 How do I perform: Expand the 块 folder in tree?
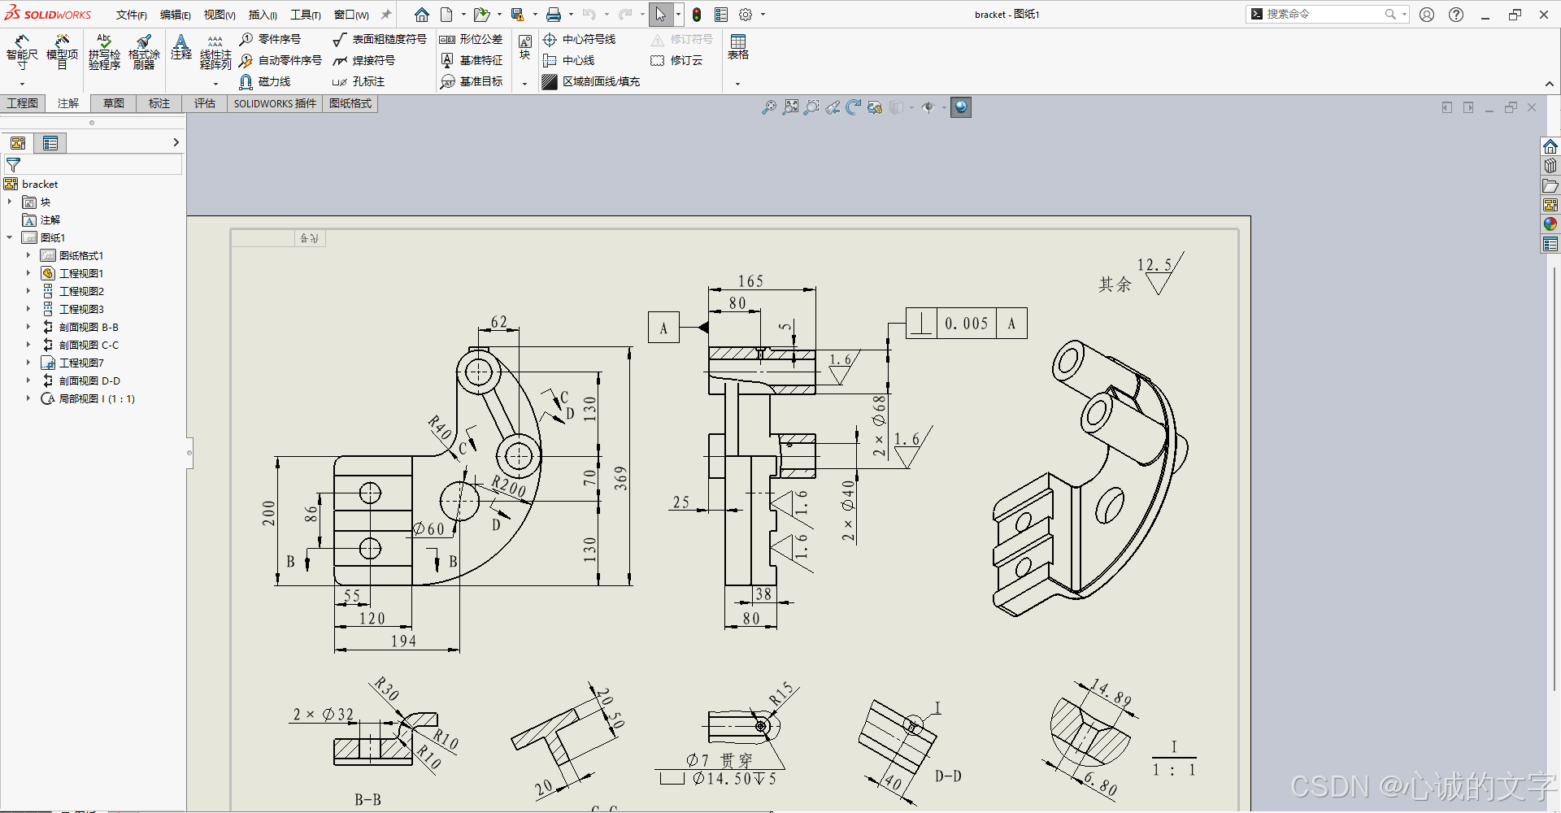pyautogui.click(x=10, y=202)
